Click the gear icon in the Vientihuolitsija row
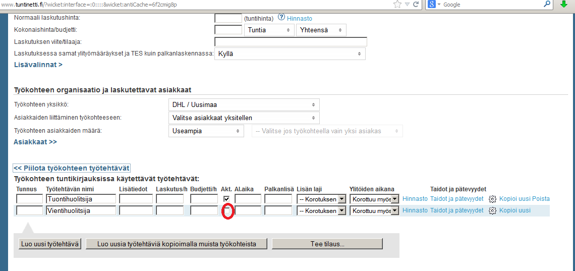This screenshot has height=271, width=575. (x=492, y=211)
